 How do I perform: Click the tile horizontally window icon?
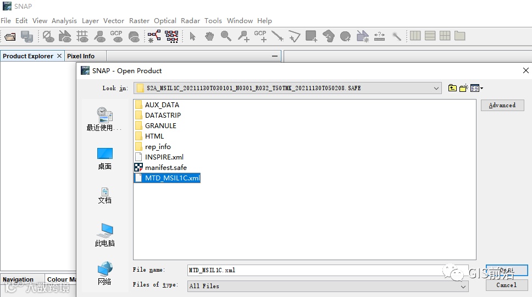tap(415, 36)
